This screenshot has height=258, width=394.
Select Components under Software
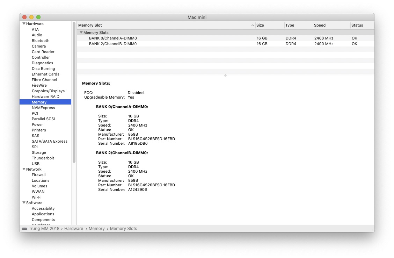(x=43, y=220)
